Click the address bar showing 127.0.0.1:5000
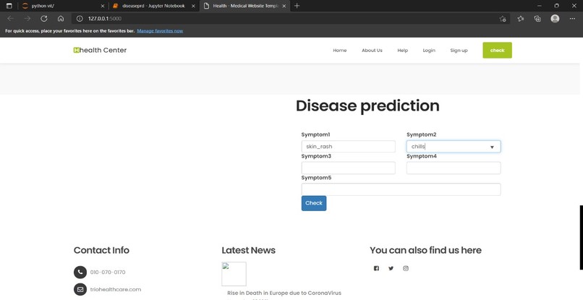The width and height of the screenshot is (583, 300). point(290,19)
